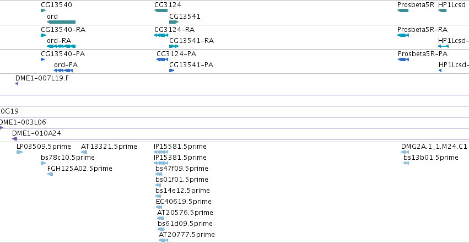Viewport: 469px width, 243px height.
Task: Click the DMG2A.1_1.M24.C1 EST glyph
Action: pyautogui.click(x=405, y=152)
